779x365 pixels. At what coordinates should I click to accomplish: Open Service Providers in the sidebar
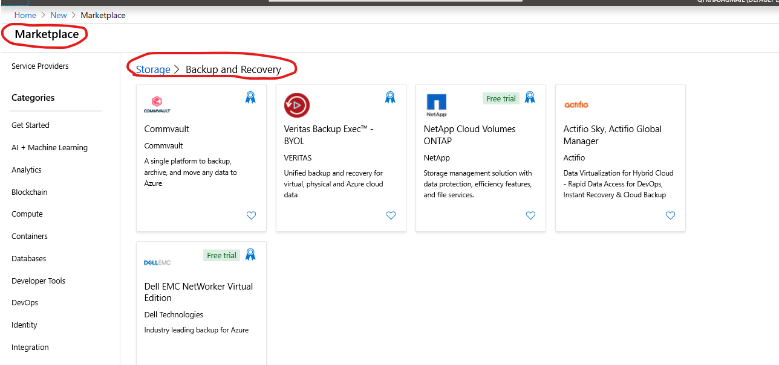pos(40,66)
